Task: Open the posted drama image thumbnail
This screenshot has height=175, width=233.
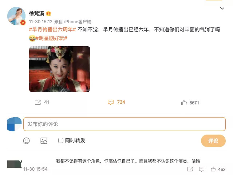Action: pos(60,69)
